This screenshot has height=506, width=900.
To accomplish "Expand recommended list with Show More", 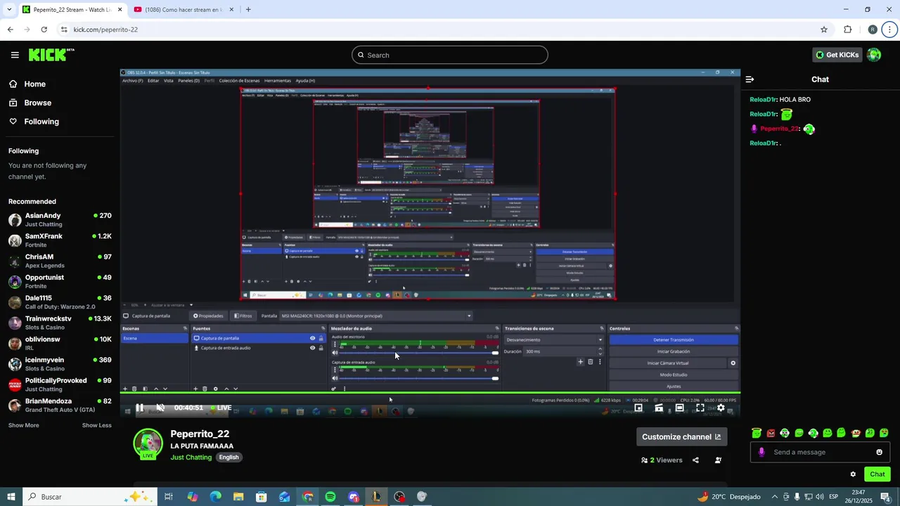I will (x=24, y=425).
